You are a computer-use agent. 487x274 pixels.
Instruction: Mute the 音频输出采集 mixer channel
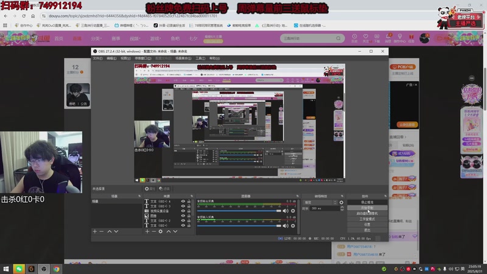pyautogui.click(x=286, y=211)
